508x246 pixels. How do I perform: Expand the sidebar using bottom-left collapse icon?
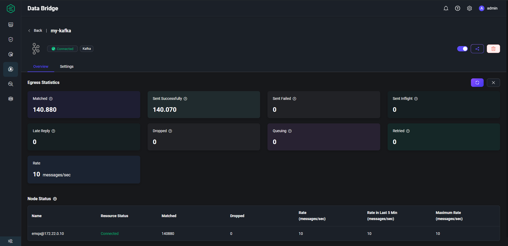click(10, 241)
